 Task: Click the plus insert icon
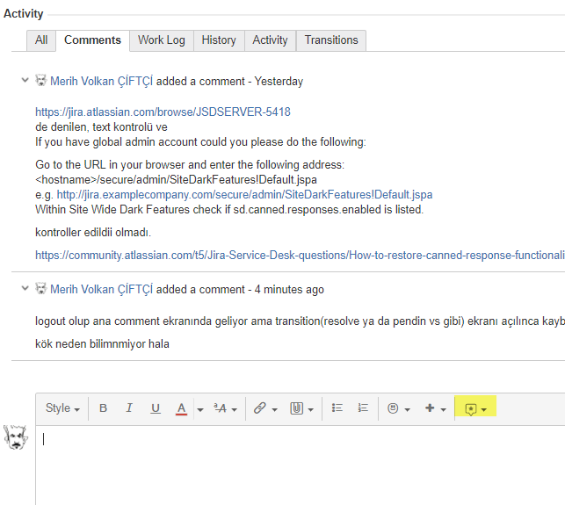coord(430,408)
